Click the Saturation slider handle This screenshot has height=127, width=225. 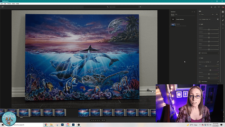click(x=209, y=78)
